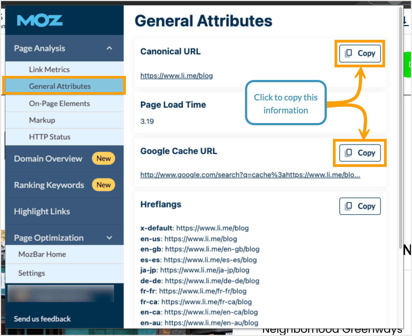This screenshot has width=412, height=336.
Task: Click the Moz logo
Action: (39, 20)
